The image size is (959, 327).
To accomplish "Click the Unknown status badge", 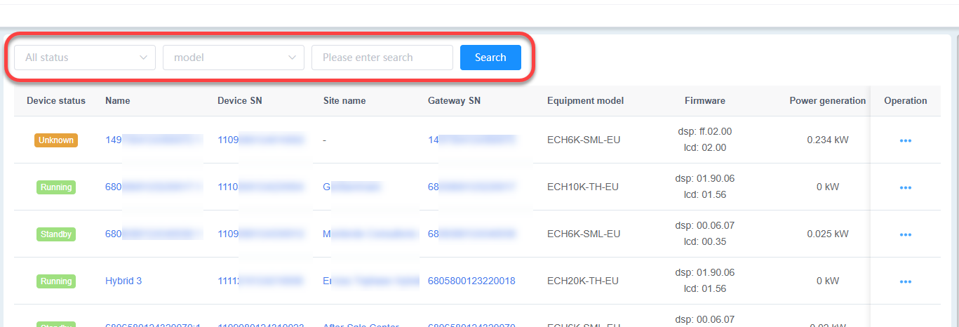I will (x=56, y=140).
